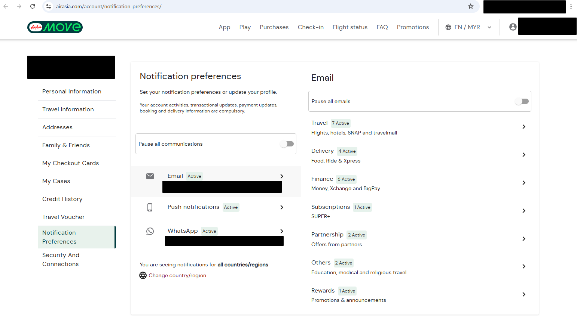This screenshot has width=577, height=331.
Task: Expand the Delivery email category chevron
Action: click(524, 155)
